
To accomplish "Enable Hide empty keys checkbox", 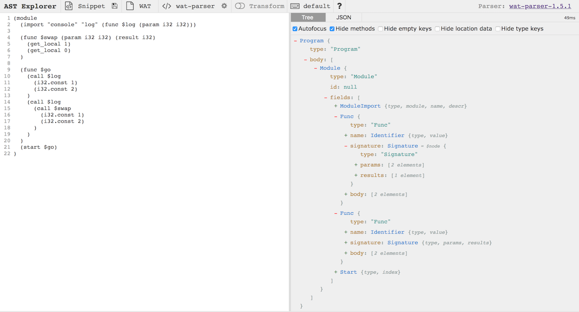I will click(x=381, y=29).
